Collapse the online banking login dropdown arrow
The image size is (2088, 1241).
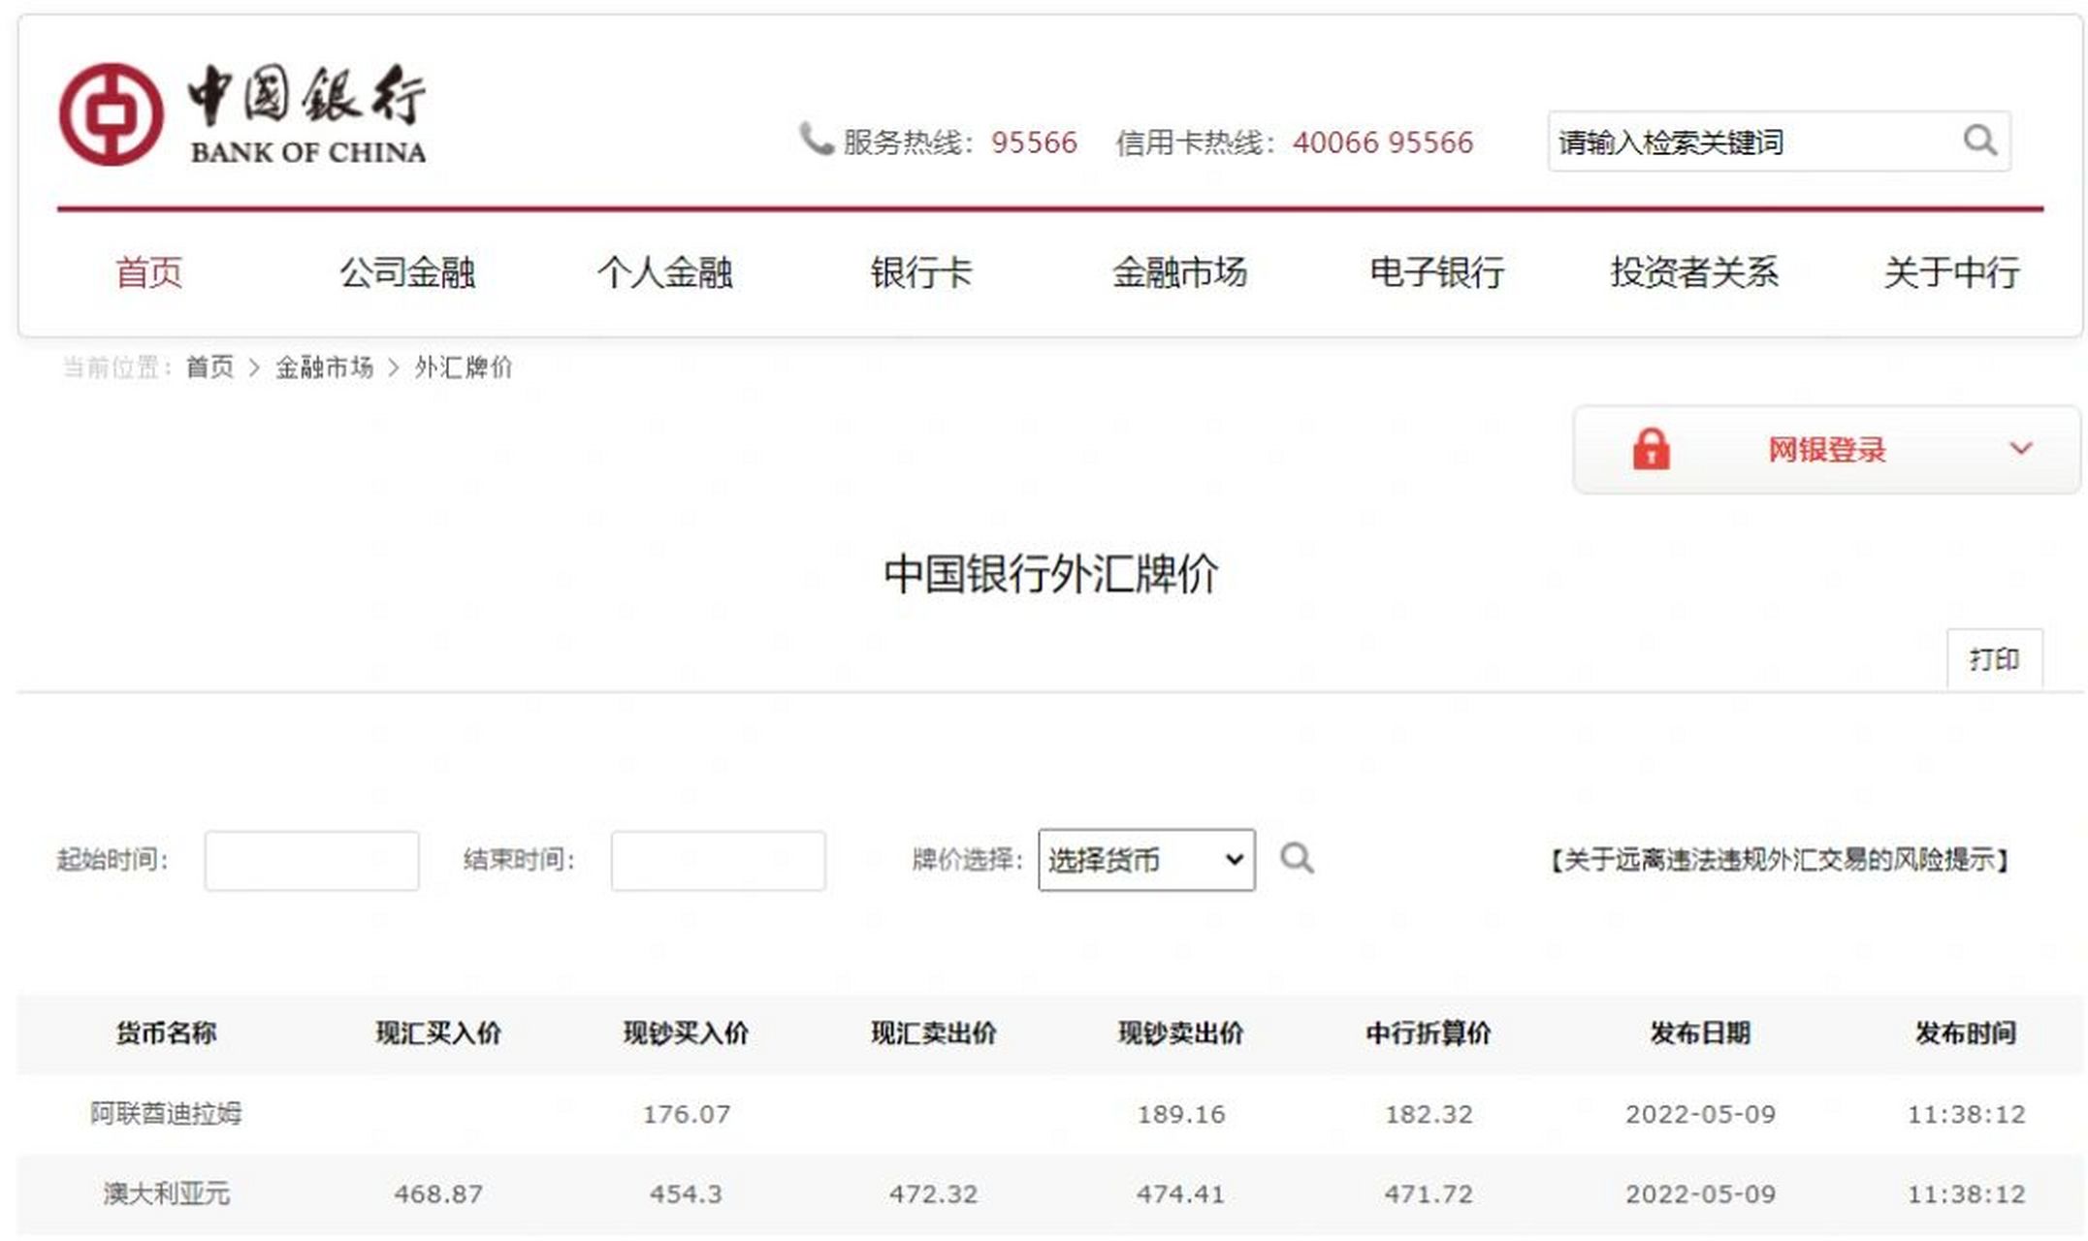pos(2022,449)
